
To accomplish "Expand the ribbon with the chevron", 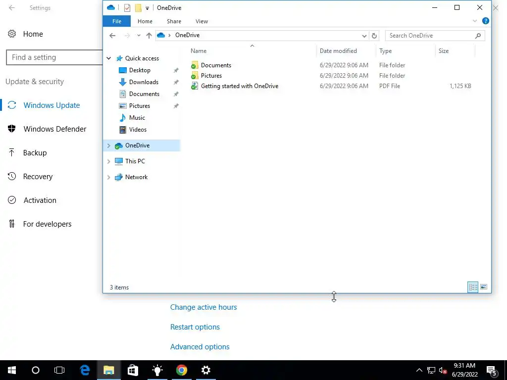I will pos(475,21).
